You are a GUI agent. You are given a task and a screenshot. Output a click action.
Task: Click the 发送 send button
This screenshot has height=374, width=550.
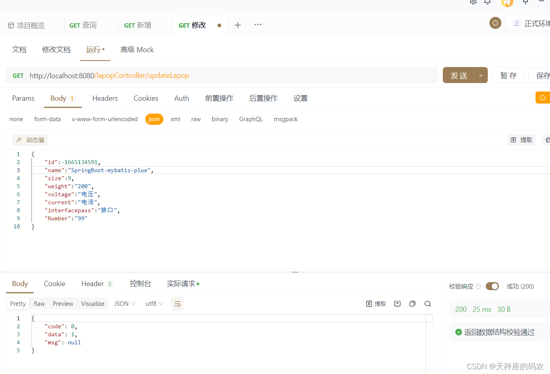(x=458, y=75)
